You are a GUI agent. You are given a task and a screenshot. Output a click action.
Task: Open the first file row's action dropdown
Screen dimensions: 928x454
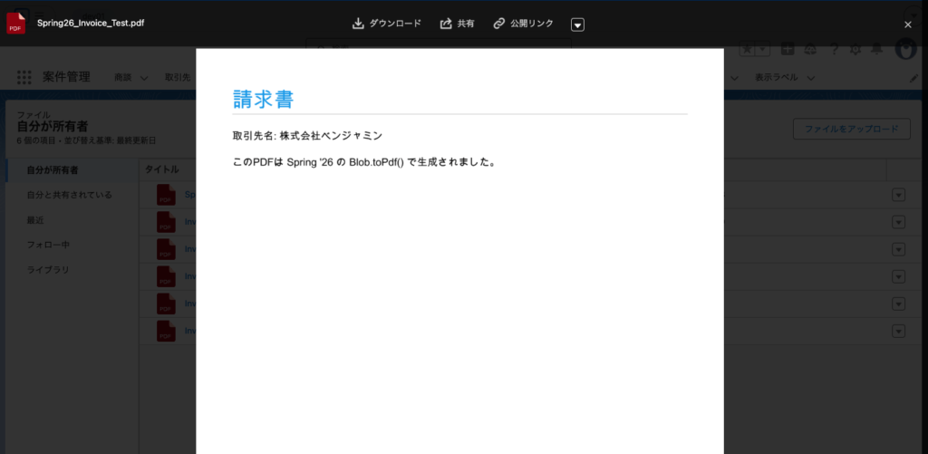click(x=898, y=195)
